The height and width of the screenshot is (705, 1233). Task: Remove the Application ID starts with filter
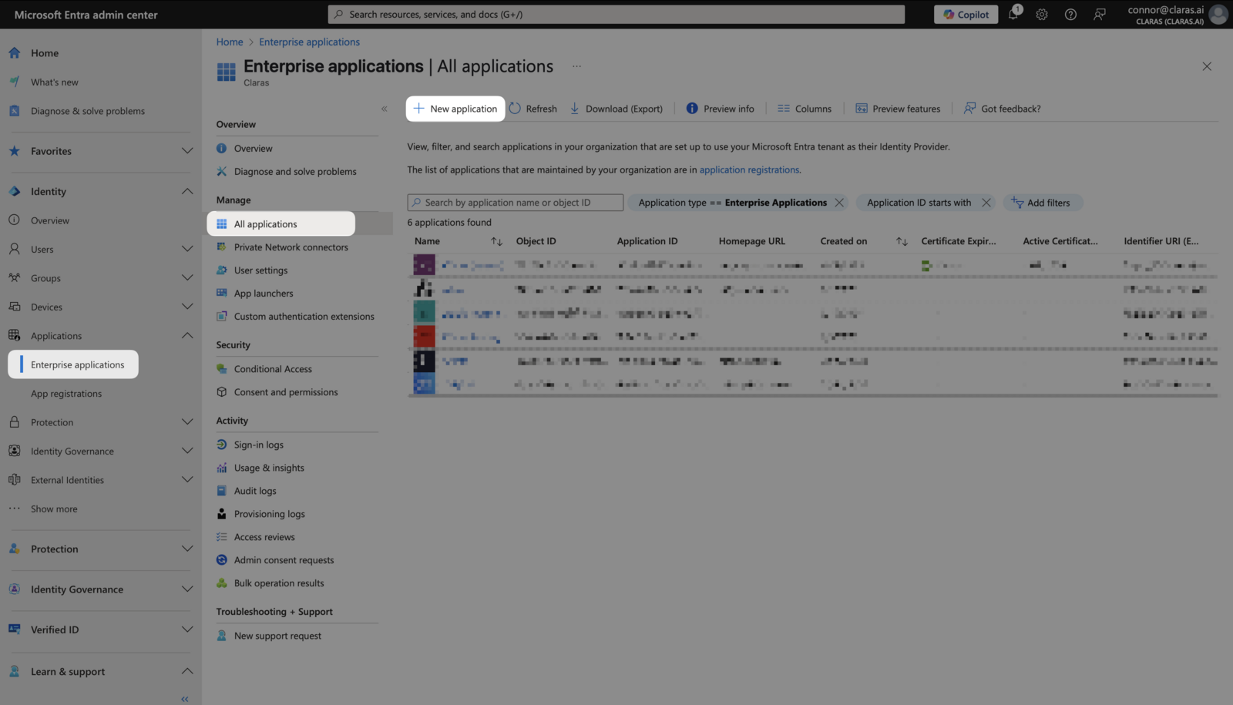click(986, 203)
